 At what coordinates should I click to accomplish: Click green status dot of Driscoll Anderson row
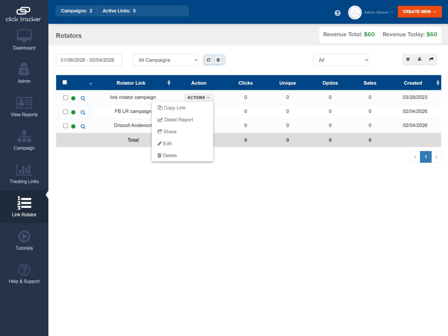(x=73, y=126)
